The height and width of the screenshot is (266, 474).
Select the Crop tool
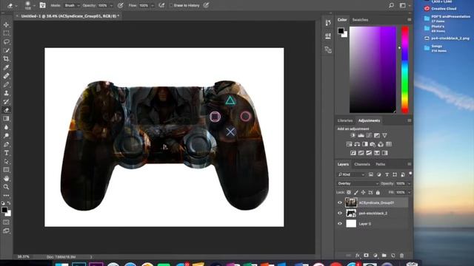6,59
